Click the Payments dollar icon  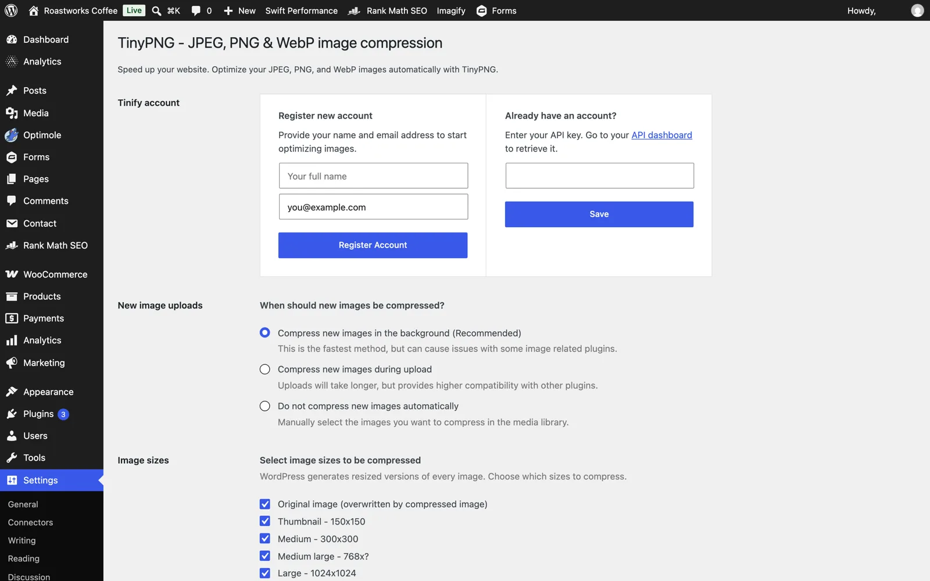[12, 318]
